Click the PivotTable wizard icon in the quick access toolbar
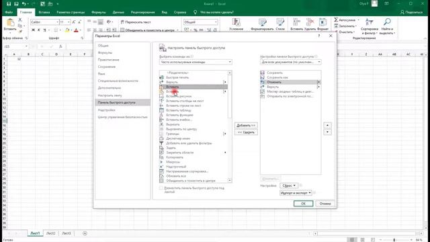Image resolution: width=430 pixels, height=242 pixels. [x=42, y=4]
